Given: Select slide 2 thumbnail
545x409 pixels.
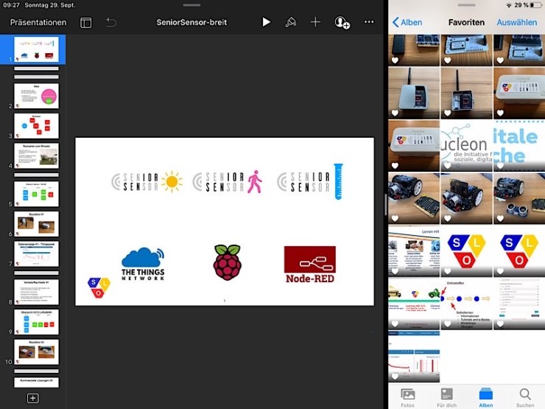Looking at the screenshot, I should click(x=37, y=96).
